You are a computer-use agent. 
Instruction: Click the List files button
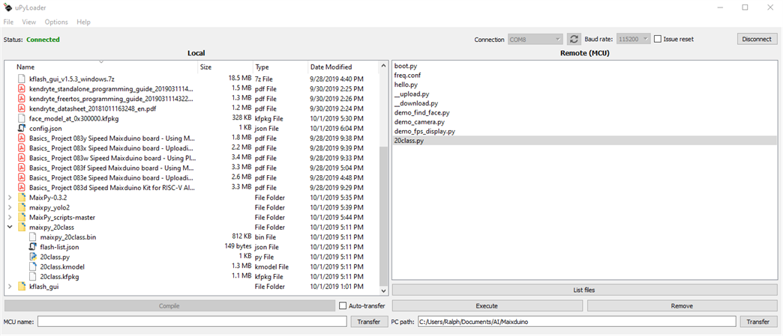pyautogui.click(x=584, y=290)
